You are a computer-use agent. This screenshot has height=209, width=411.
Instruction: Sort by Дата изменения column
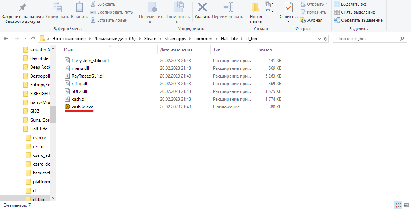click(x=176, y=50)
